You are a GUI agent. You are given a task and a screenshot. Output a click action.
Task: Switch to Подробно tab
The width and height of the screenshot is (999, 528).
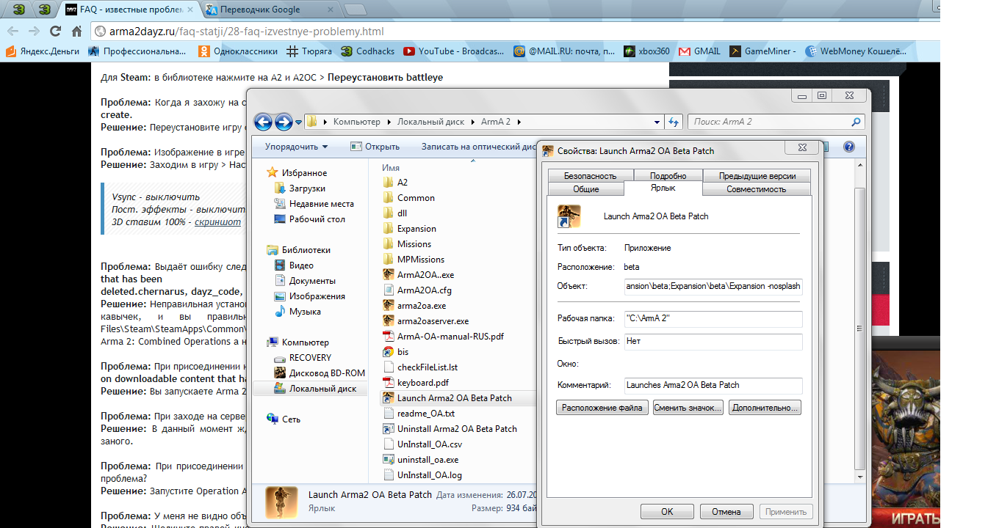click(x=668, y=175)
